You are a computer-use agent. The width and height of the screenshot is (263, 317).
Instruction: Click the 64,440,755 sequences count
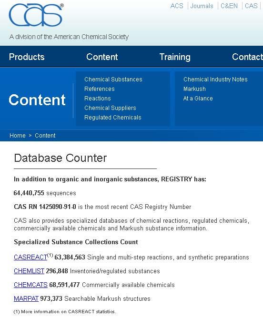pyautogui.click(x=45, y=193)
